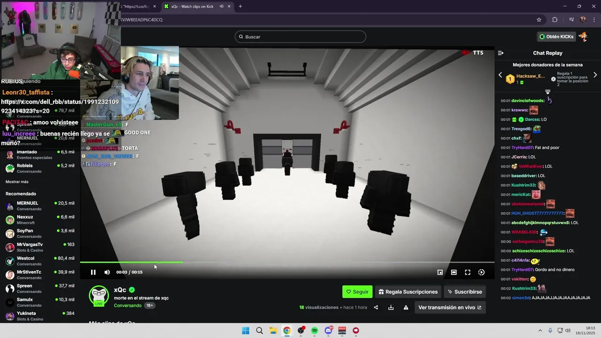Open OBS Studio from taskbar
The width and height of the screenshot is (601, 338).
tap(301, 330)
